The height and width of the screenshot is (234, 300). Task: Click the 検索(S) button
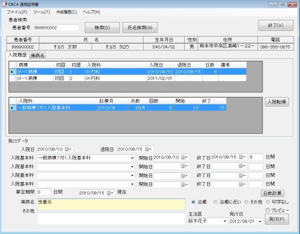[x=102, y=27]
